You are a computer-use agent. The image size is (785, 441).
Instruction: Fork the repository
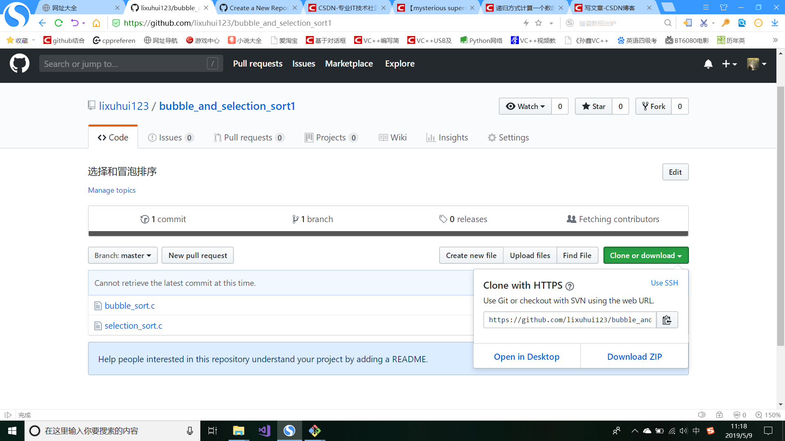653,106
